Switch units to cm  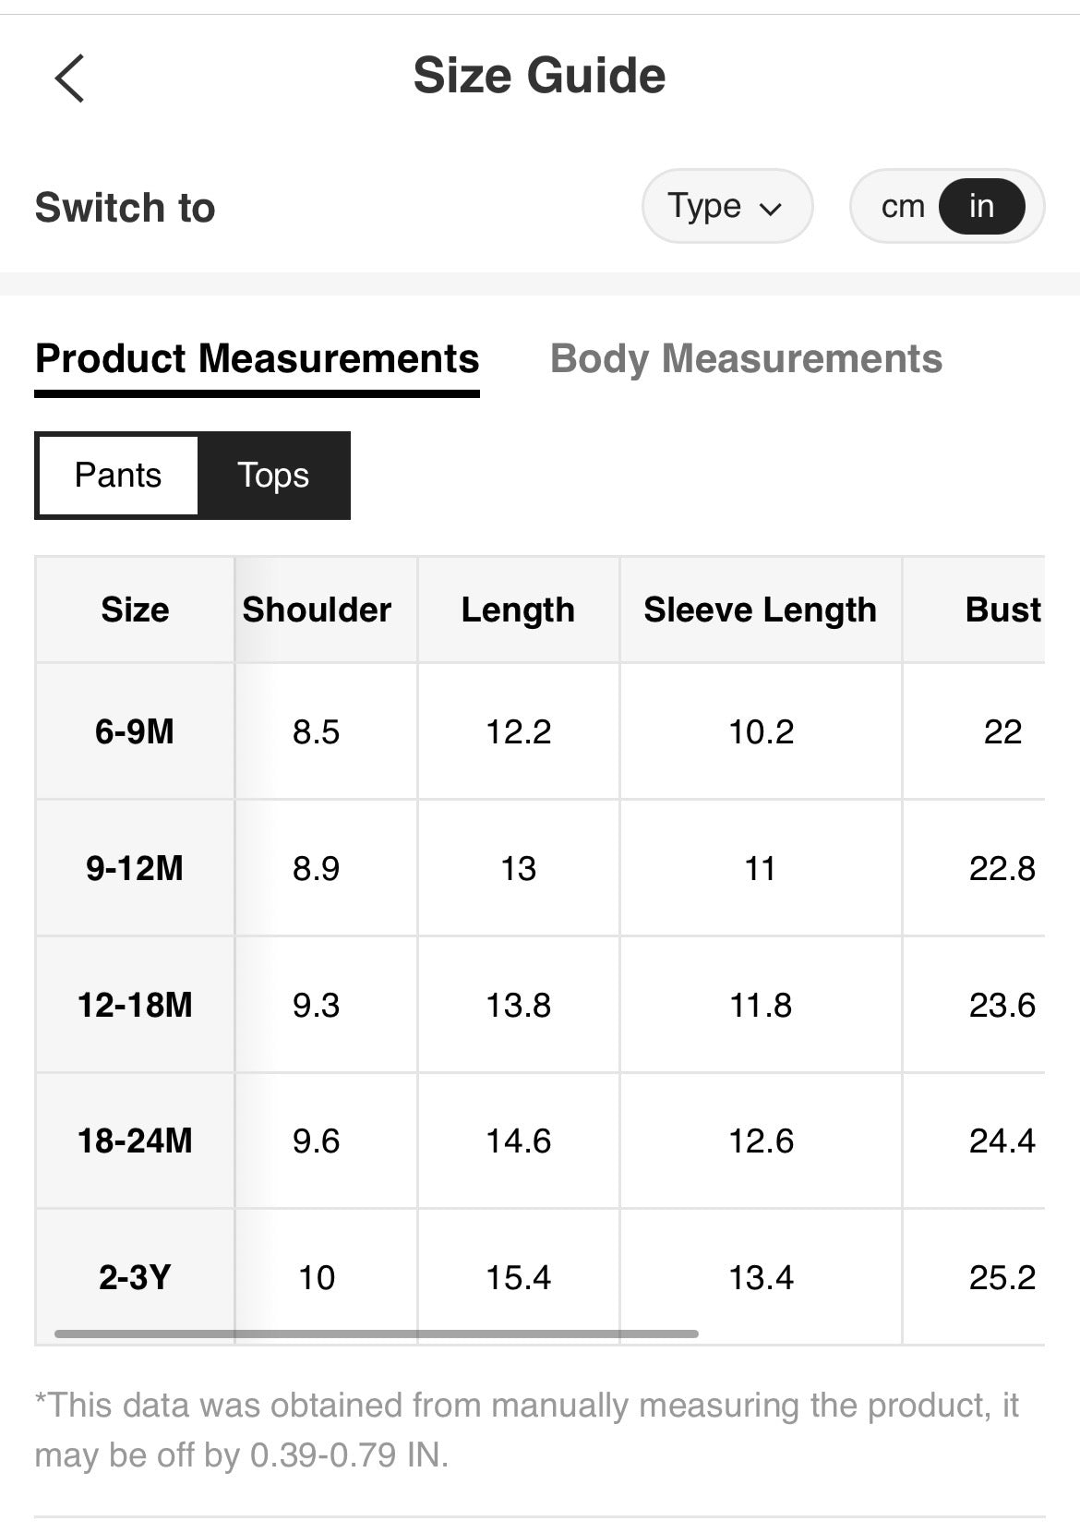click(902, 206)
